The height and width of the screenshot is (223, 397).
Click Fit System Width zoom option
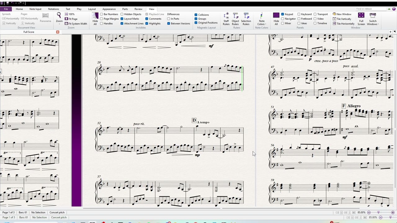click(x=76, y=24)
